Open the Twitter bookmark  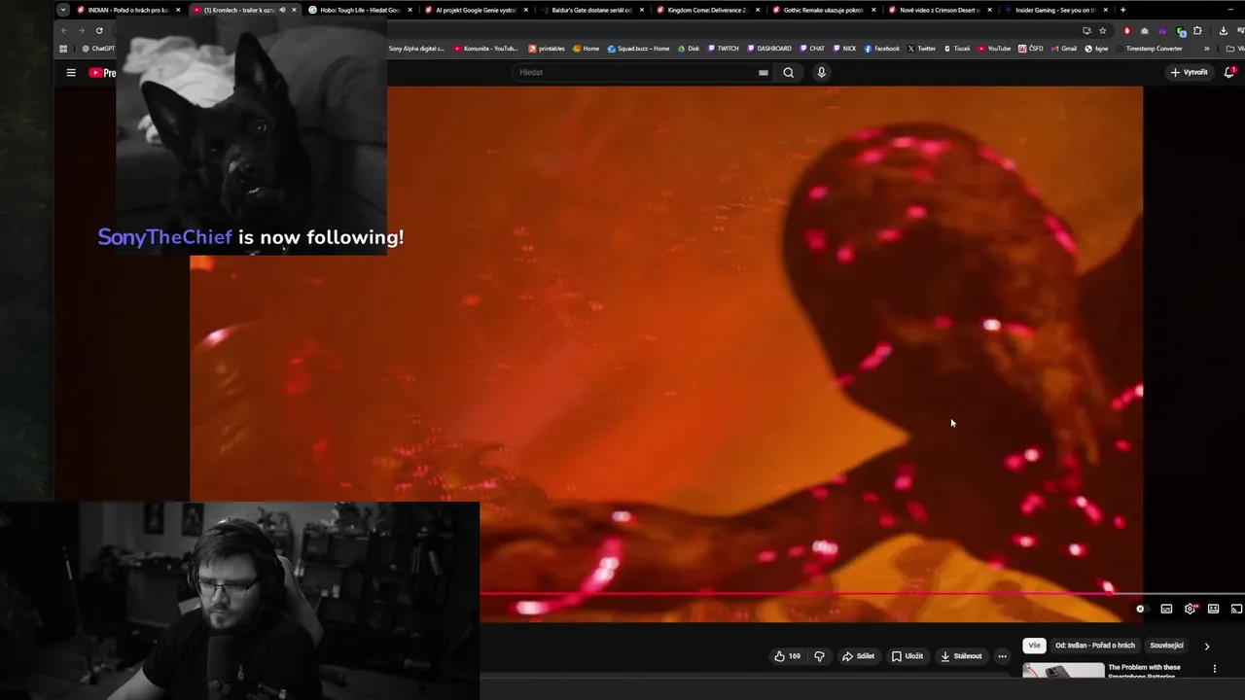(x=922, y=49)
